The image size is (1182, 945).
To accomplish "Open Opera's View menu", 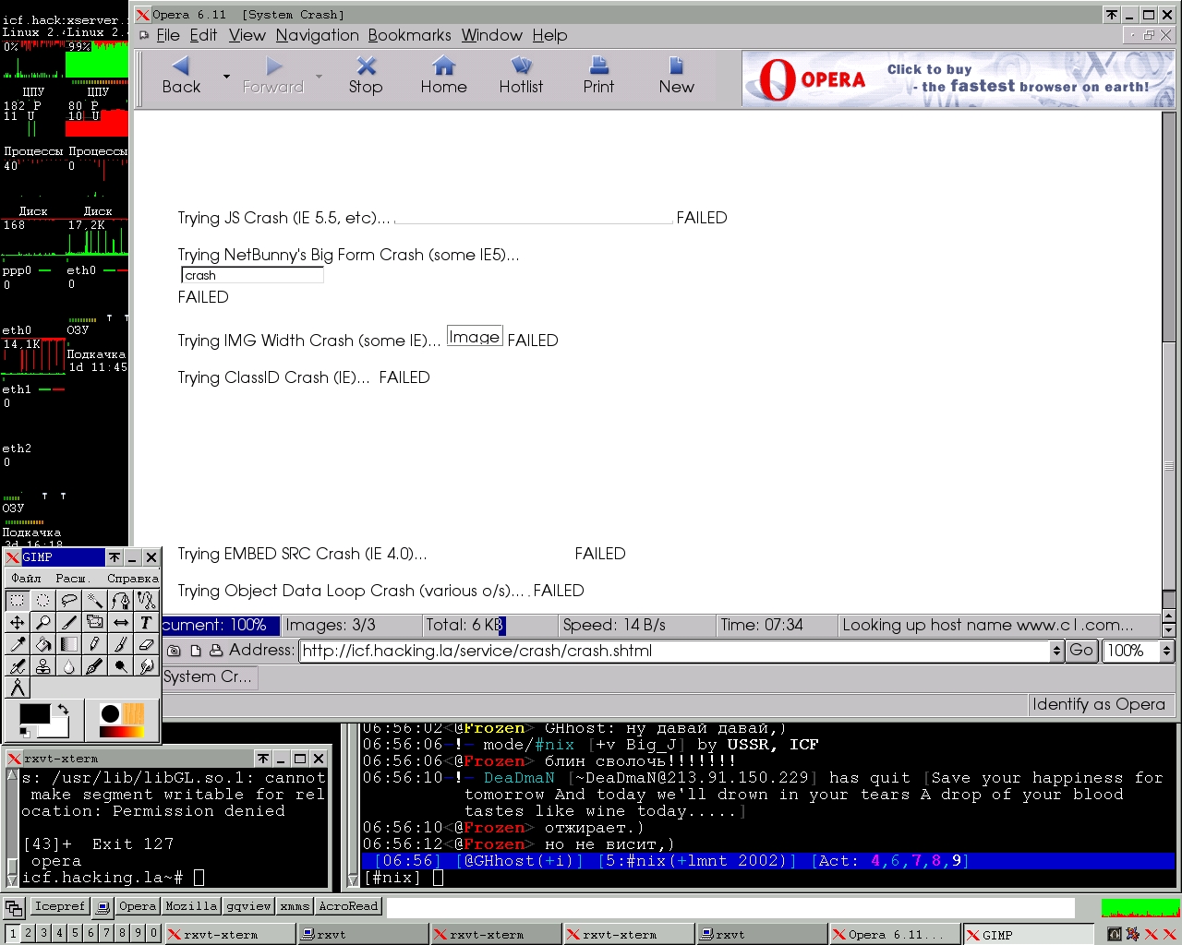I will coord(247,35).
